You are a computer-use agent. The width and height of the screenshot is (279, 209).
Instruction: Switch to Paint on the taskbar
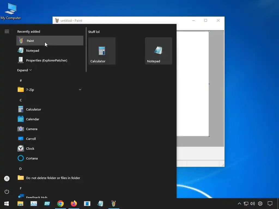tap(114, 204)
